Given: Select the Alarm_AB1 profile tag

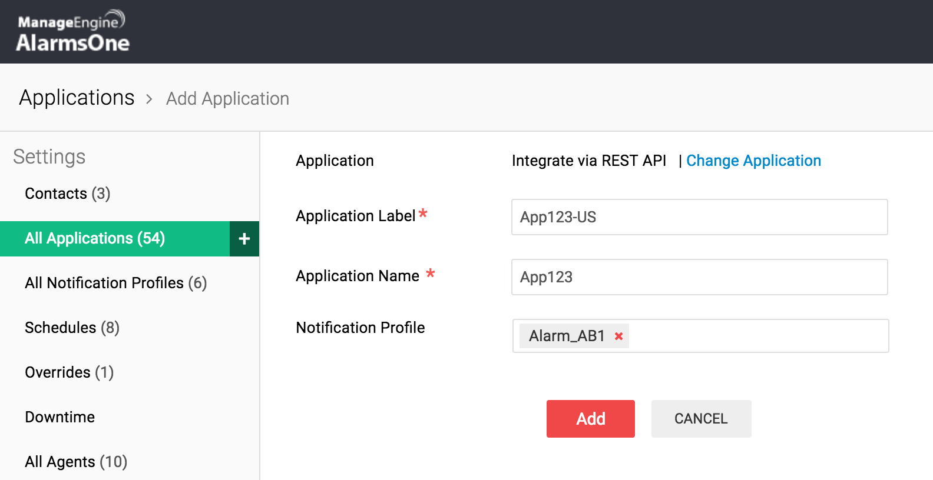Looking at the screenshot, I should 567,336.
